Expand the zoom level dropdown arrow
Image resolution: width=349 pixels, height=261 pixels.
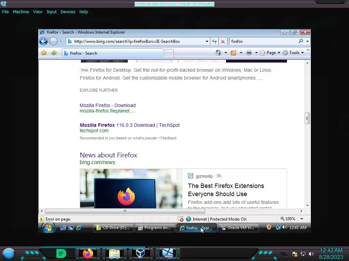[x=302, y=219]
